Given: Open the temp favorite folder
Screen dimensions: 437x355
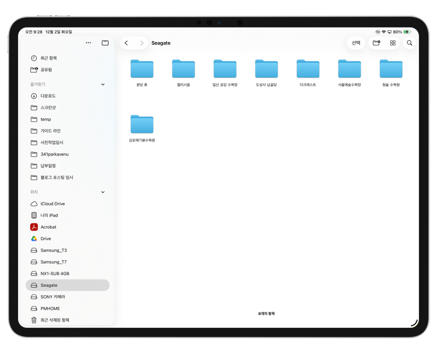Looking at the screenshot, I should pos(67,119).
